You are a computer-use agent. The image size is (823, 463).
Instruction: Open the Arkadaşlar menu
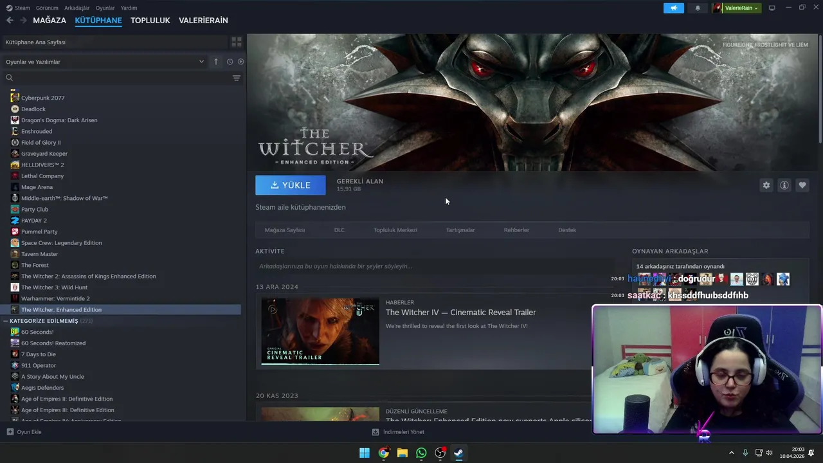pyautogui.click(x=77, y=8)
